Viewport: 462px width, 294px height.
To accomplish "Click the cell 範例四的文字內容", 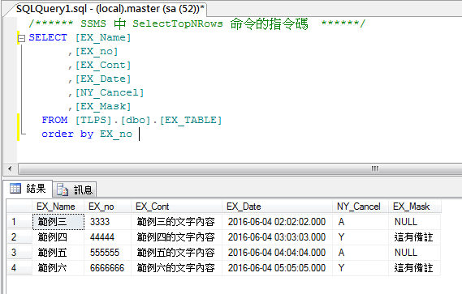I will (175, 237).
